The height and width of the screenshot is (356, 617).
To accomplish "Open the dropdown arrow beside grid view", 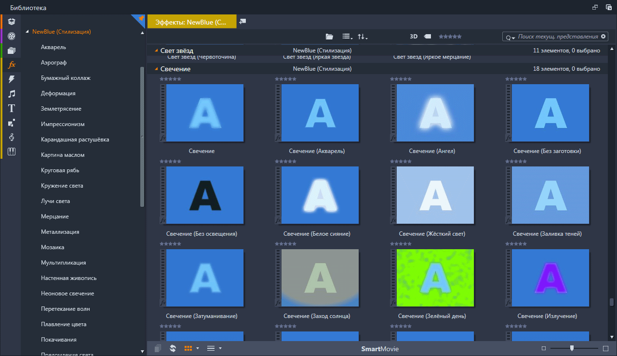I will 198,348.
